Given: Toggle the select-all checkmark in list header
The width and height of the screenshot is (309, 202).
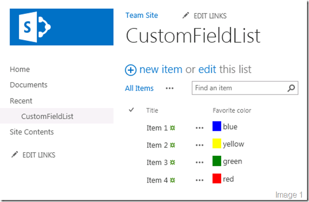Looking at the screenshot, I should pyautogui.click(x=131, y=109).
